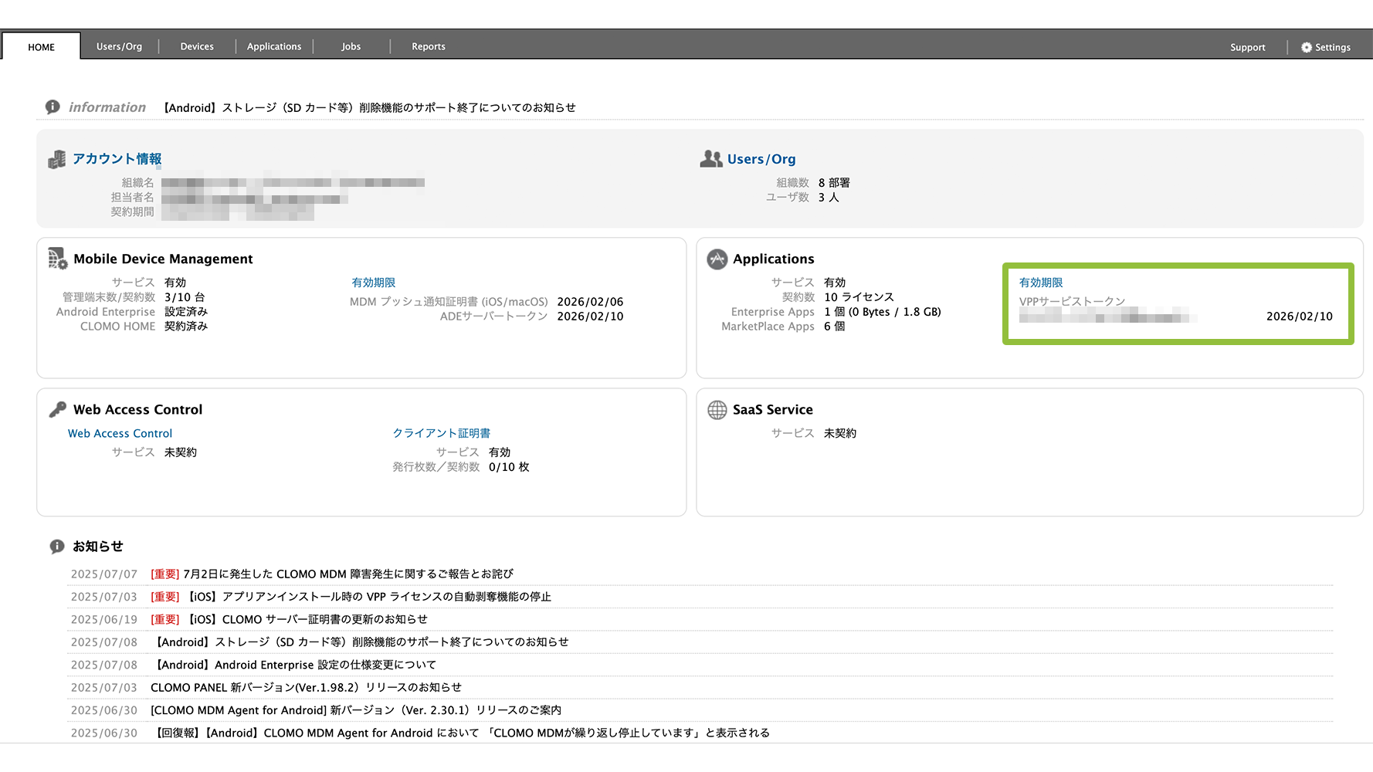
Task: Open the クライアント証明書 link
Action: 442,433
